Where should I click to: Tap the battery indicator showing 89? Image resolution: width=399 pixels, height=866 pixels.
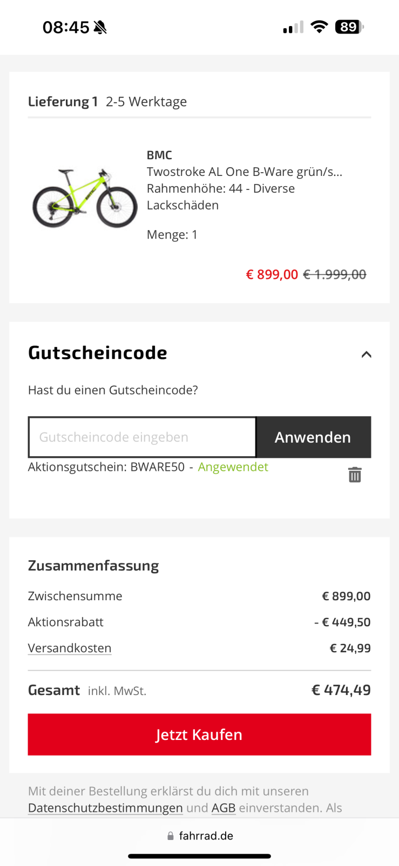pos(349,27)
